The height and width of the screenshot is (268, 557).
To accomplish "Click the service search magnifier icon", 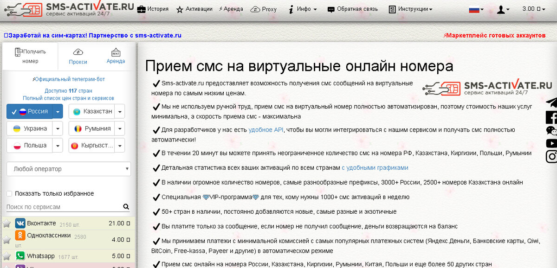I will point(126,207).
